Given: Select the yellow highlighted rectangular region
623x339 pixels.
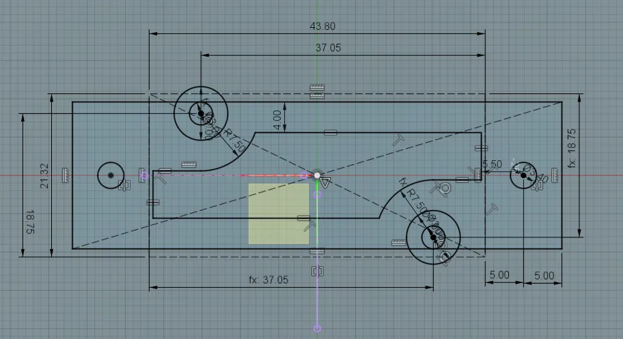Looking at the screenshot, I should click(279, 213).
